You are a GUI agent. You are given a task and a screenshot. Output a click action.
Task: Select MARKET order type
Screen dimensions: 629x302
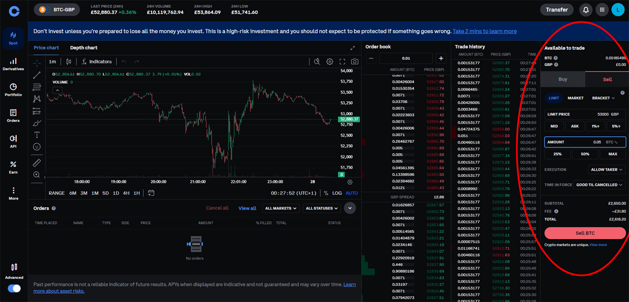coord(576,98)
